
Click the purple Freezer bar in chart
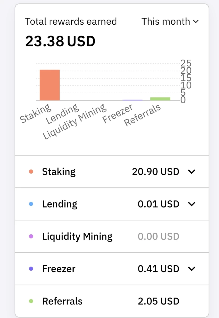click(x=132, y=100)
